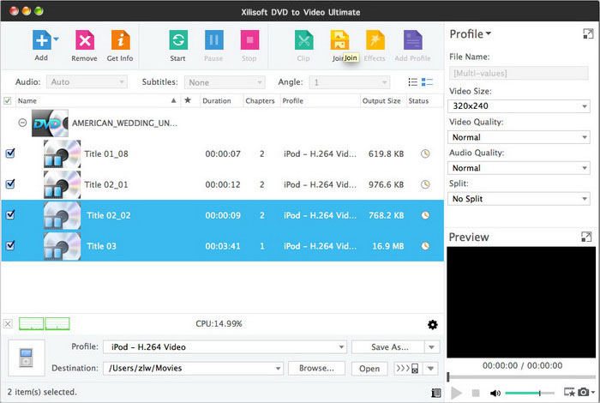The height and width of the screenshot is (403, 600).
Task: Open the log icon in status bar
Action: [435, 393]
